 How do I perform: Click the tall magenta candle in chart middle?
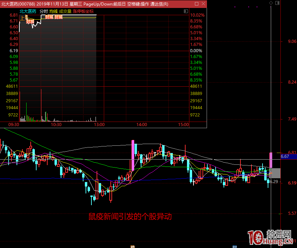pyautogui.click(x=133, y=155)
